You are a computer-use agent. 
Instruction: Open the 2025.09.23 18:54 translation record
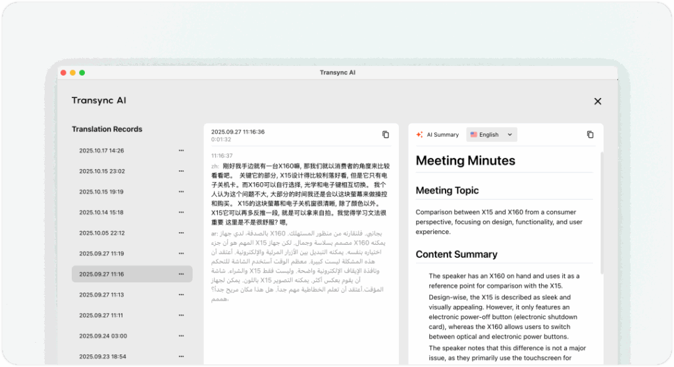[x=101, y=356]
